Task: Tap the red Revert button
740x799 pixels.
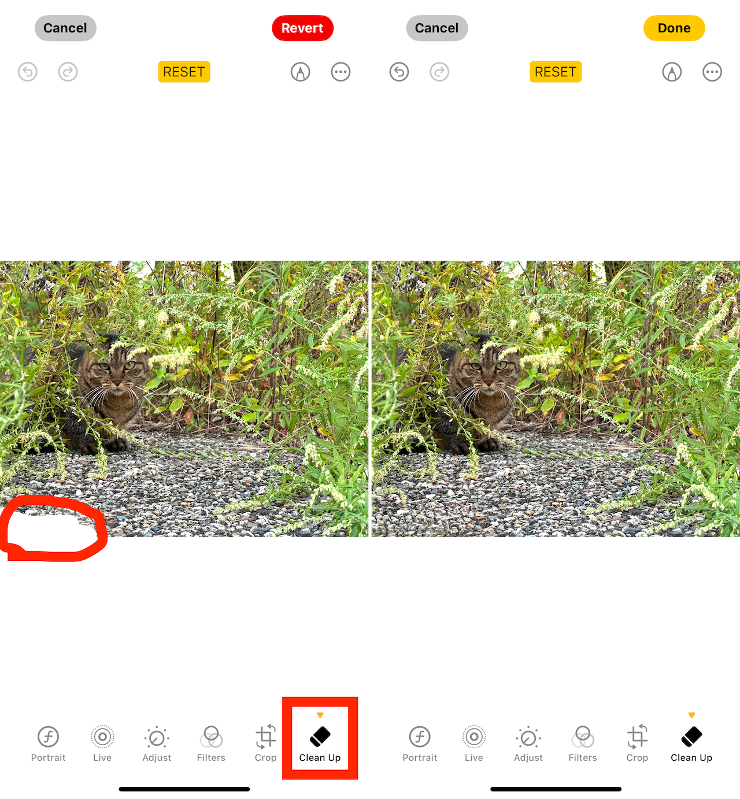Action: click(x=302, y=28)
